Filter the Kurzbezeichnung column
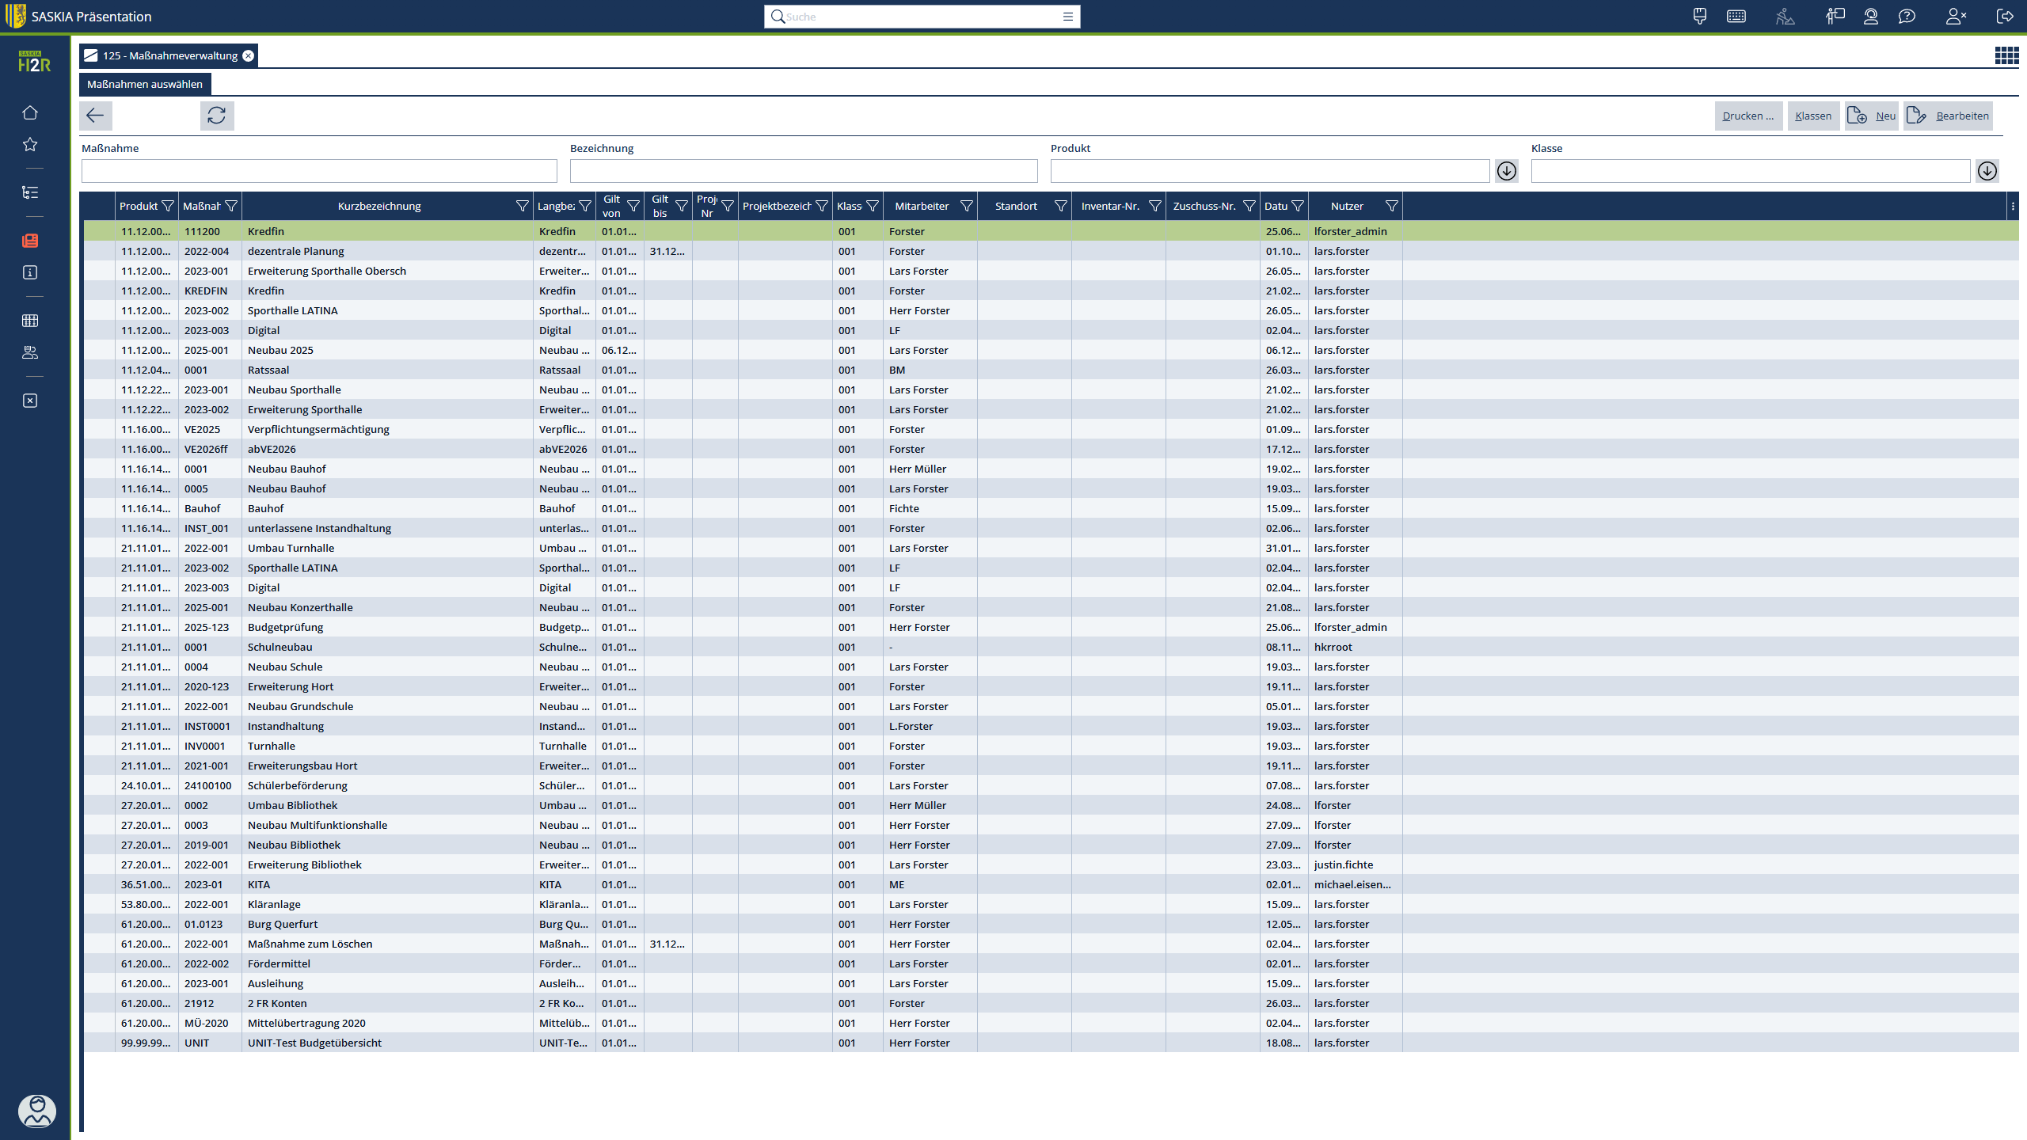 point(522,206)
